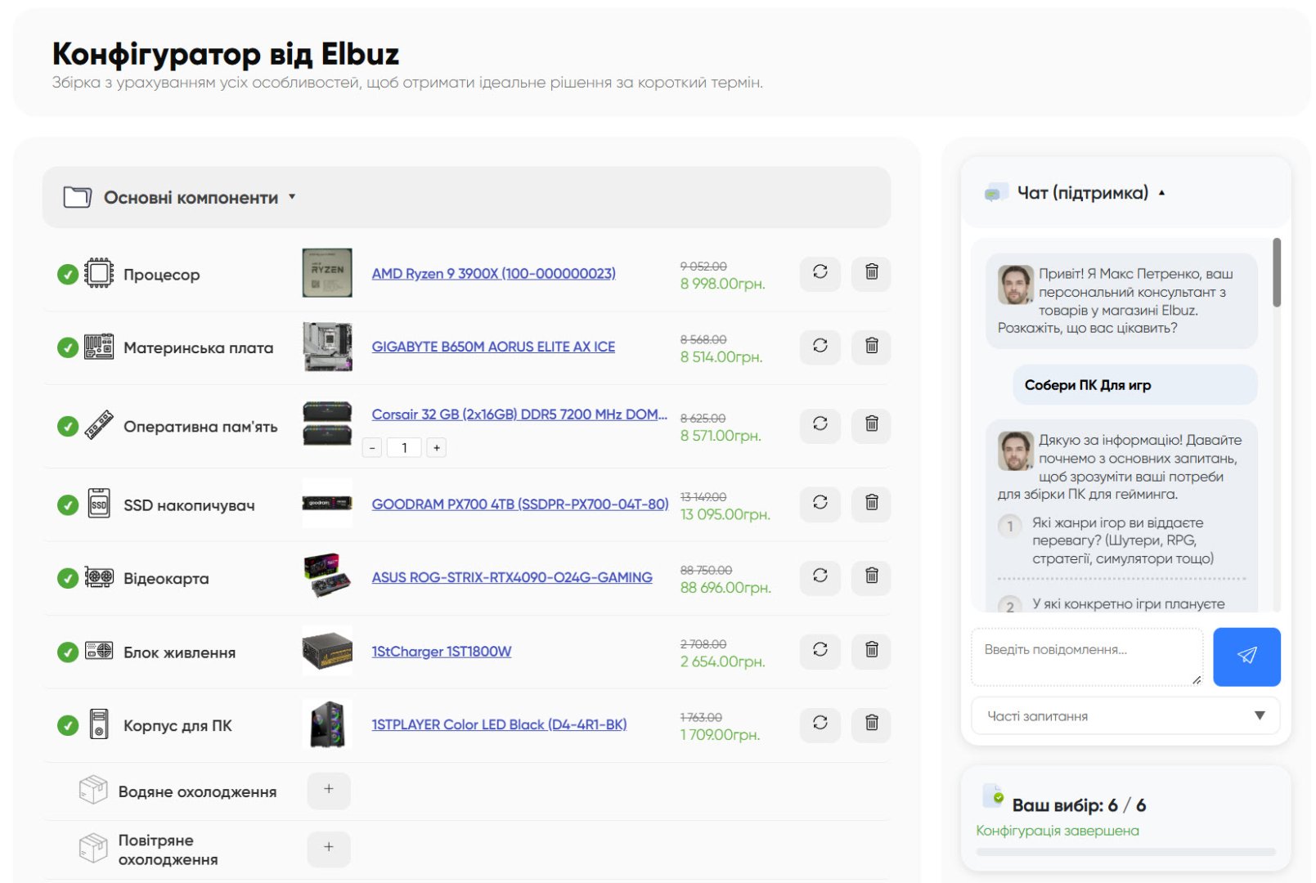Replace the SSD накопичувач component
This screenshot has height=883, width=1316.
coord(820,504)
